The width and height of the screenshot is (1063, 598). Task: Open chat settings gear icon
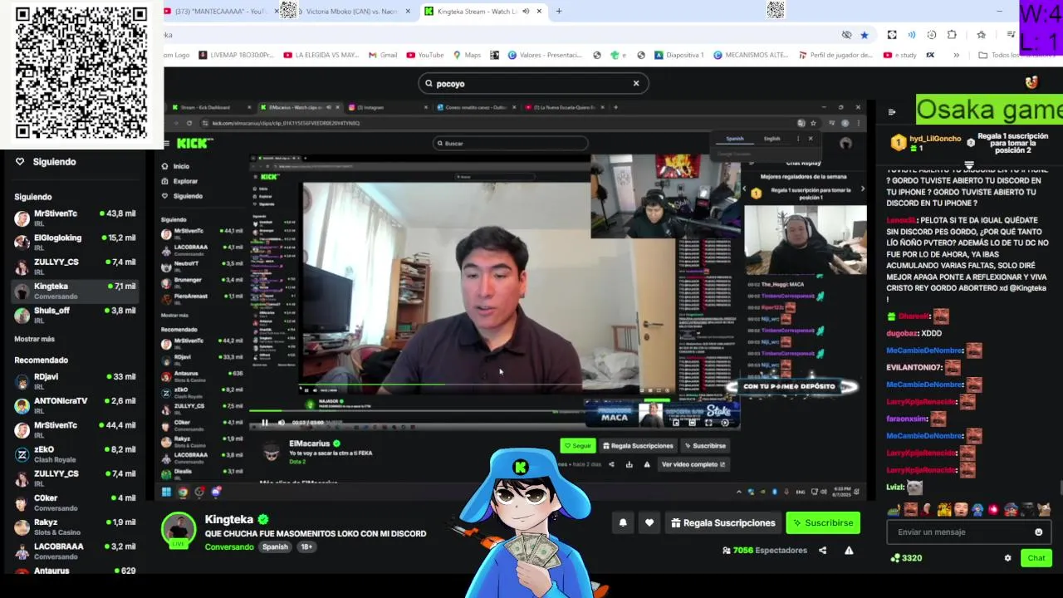(x=1008, y=558)
